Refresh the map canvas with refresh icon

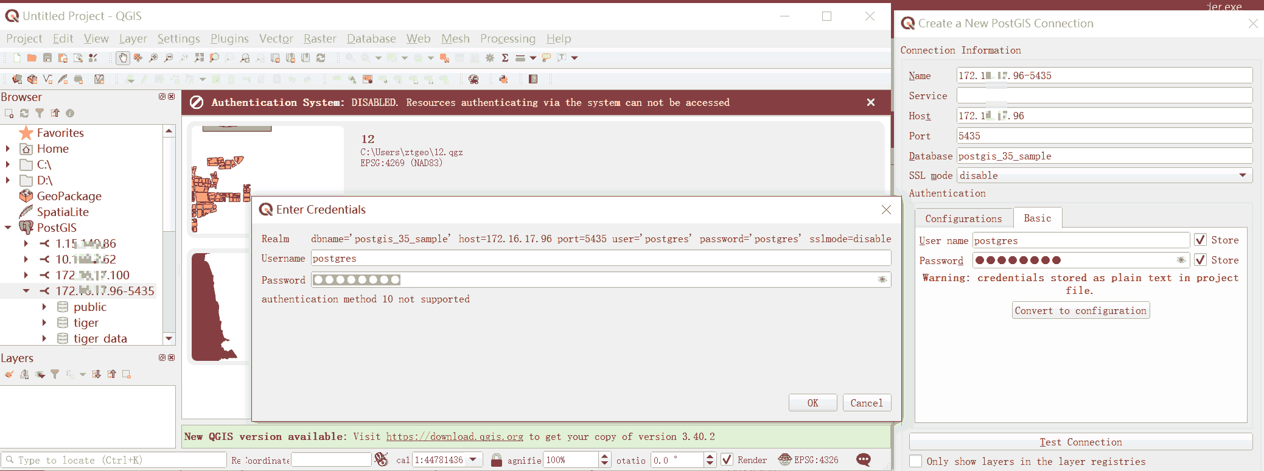[321, 58]
